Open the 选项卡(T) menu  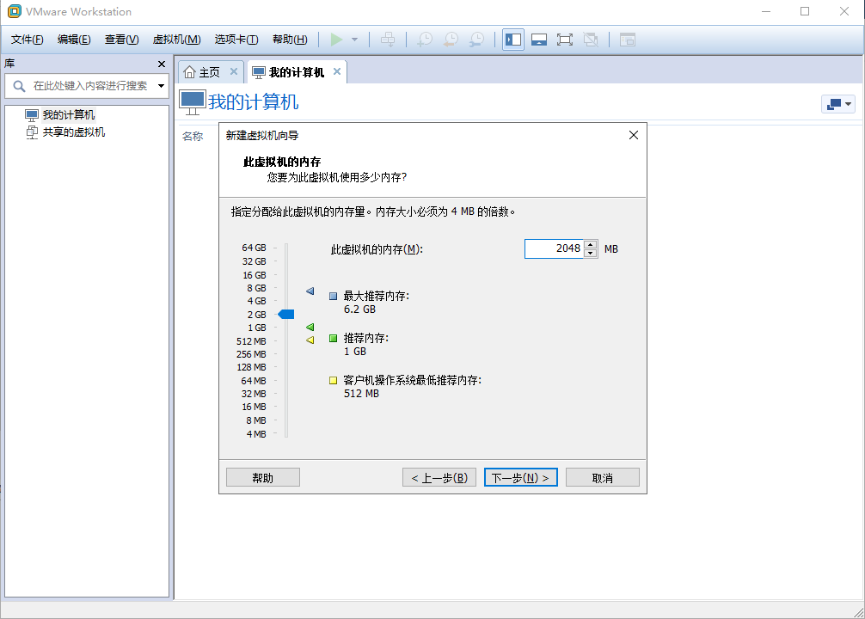point(236,40)
